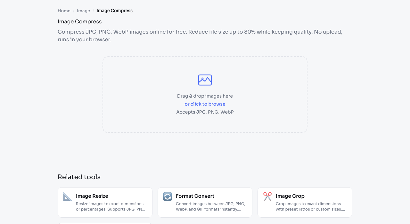Open the Image Crop tool card
Screen dimensions: 410x224
(x=305, y=202)
